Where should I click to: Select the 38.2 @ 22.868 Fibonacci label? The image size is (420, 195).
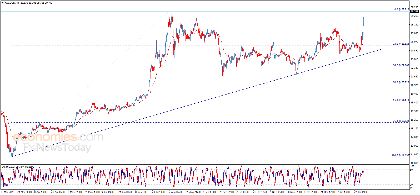point(401,65)
